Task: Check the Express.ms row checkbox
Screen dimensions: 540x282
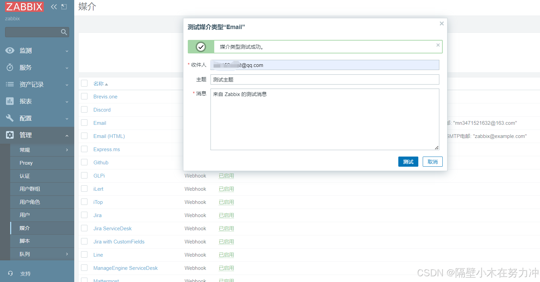Action: 84,149
